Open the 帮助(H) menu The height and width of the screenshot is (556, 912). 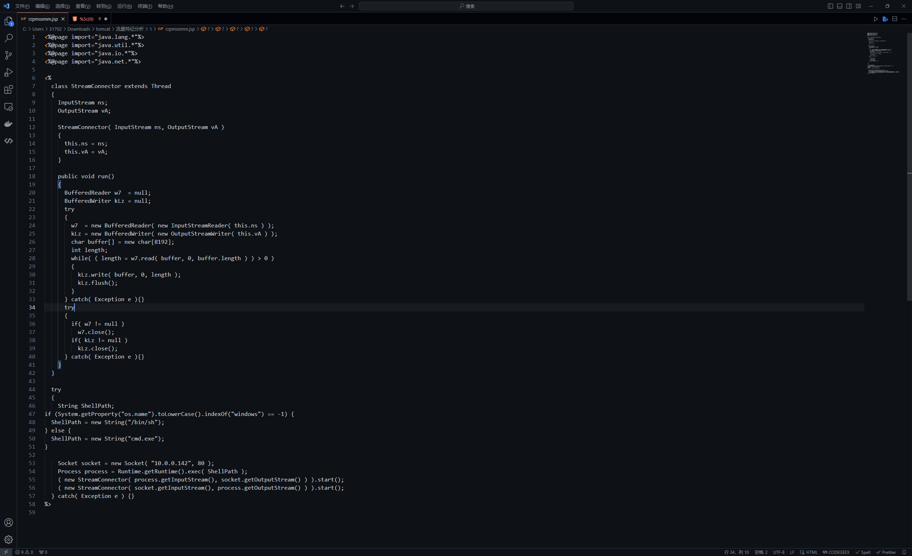coord(165,6)
